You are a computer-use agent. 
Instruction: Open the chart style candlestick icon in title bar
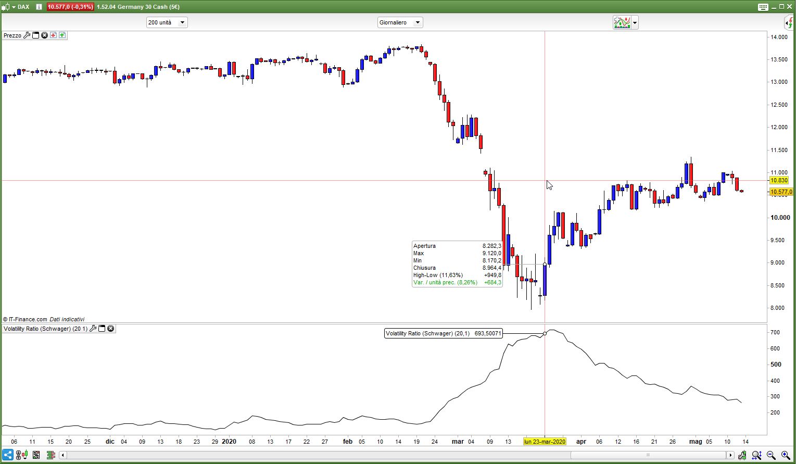(6, 7)
